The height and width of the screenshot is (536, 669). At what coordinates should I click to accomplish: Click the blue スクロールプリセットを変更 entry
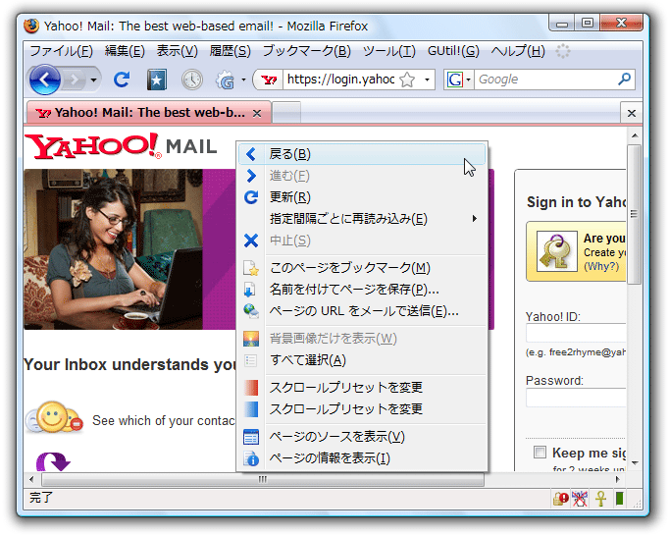(362, 409)
